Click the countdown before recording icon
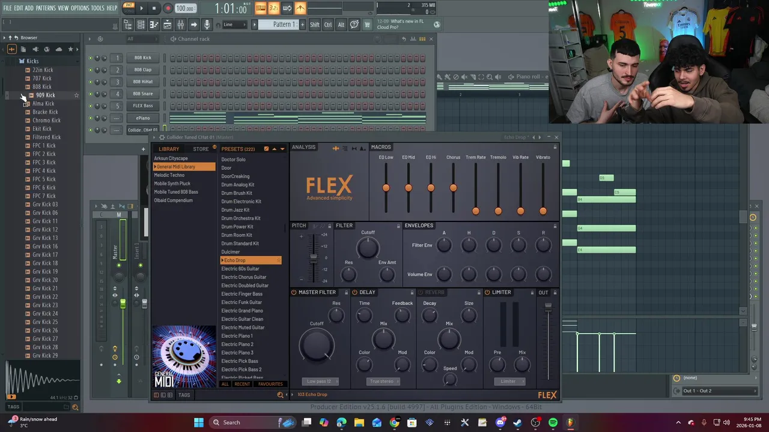 pos(273,8)
